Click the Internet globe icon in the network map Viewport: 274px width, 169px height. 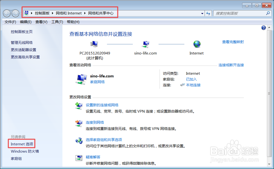tap(196, 44)
